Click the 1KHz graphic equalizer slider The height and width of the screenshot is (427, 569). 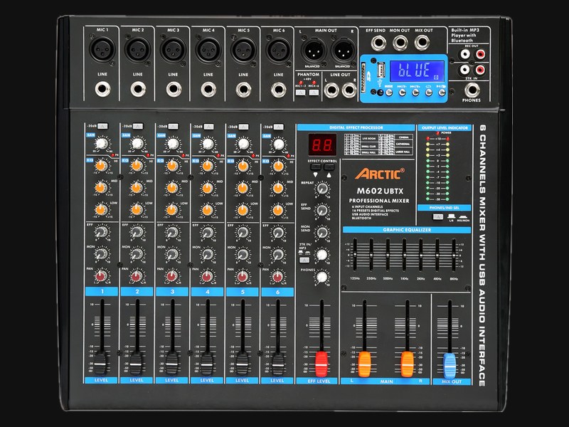click(x=404, y=254)
